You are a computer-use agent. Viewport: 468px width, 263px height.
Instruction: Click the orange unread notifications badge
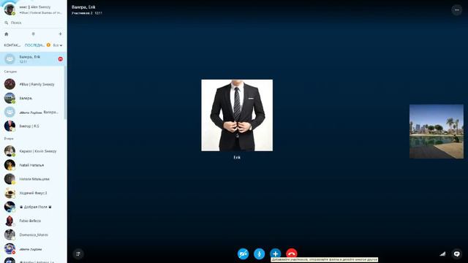[x=48, y=45]
